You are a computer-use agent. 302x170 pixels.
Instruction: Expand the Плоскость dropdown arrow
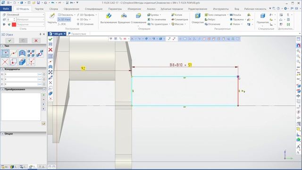(x=75, y=15)
